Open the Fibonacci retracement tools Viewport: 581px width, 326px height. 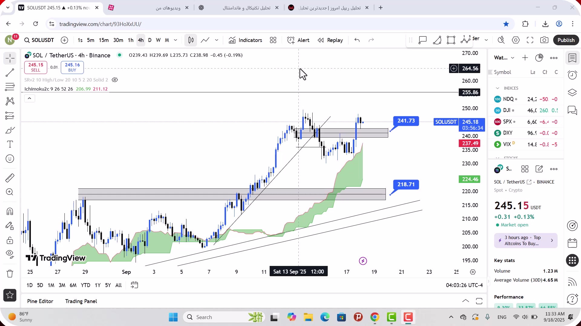coord(10,87)
